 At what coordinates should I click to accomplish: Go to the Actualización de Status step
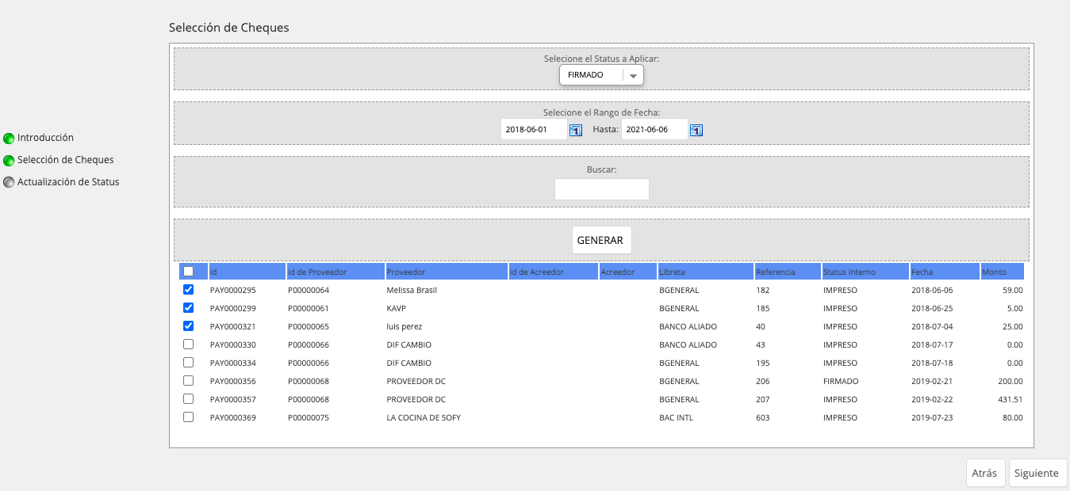pyautogui.click(x=68, y=182)
